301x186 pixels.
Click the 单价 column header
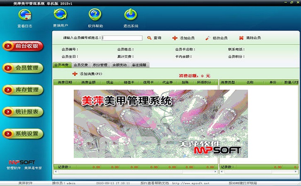pos(273,82)
